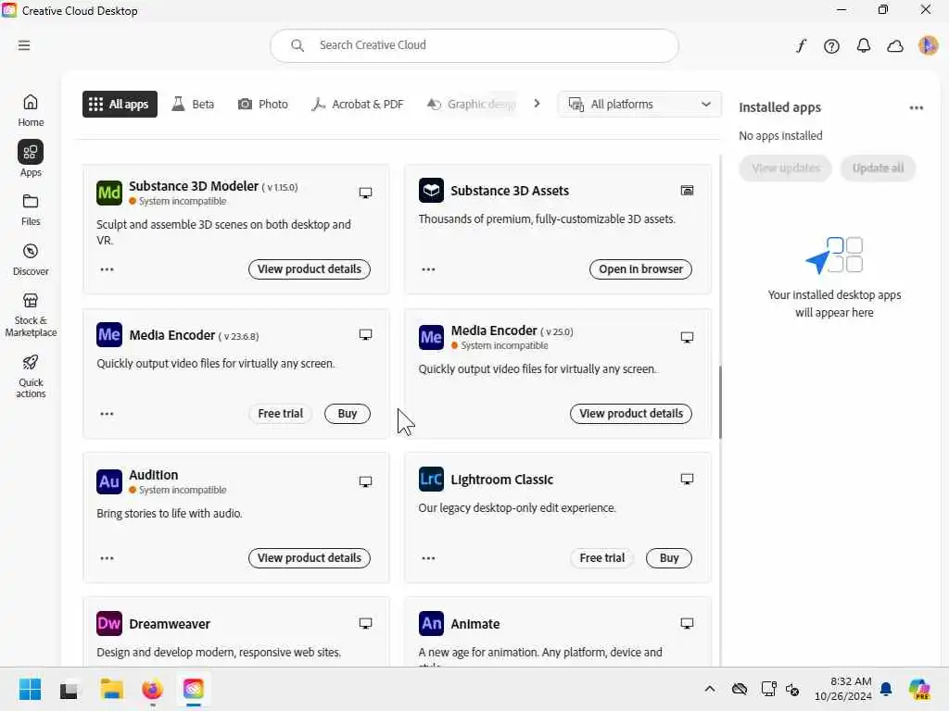Click desktop platform icon on Audition card
Viewport: 949px width, 711px height.
pyautogui.click(x=365, y=481)
